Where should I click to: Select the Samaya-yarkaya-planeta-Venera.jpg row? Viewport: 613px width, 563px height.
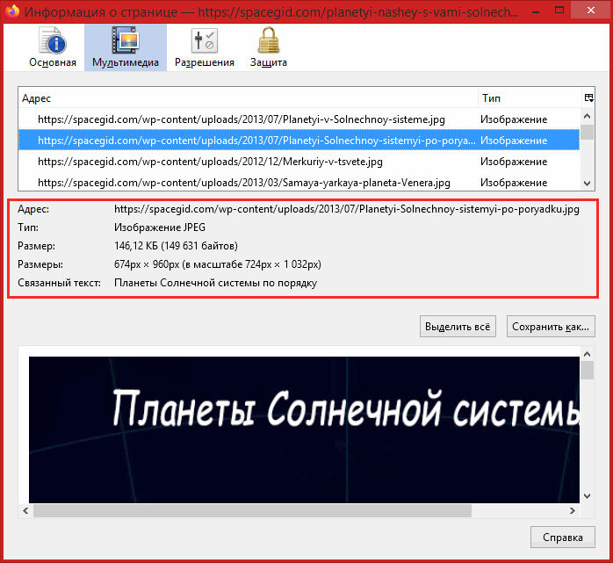click(299, 183)
